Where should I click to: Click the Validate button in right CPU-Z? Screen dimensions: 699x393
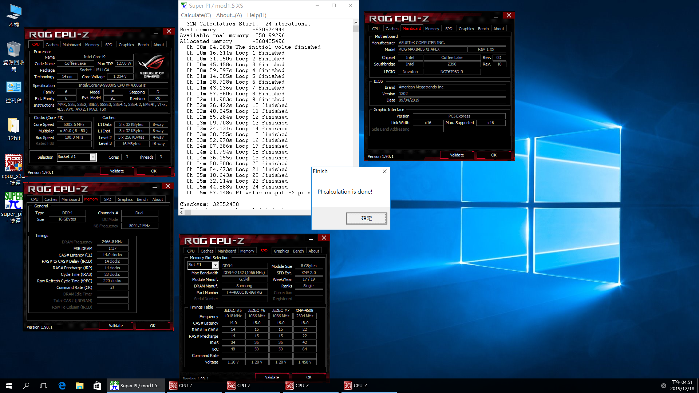[457, 155]
